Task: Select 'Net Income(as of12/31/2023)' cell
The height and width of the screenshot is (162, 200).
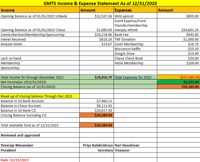Action: [x=40, y=82]
